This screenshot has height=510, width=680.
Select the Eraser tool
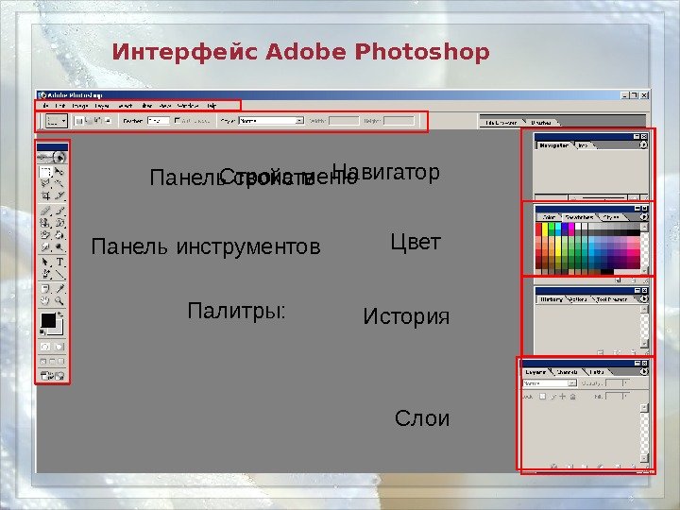[45, 235]
